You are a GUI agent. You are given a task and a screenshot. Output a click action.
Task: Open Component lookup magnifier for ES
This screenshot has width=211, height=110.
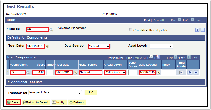pos(28,73)
